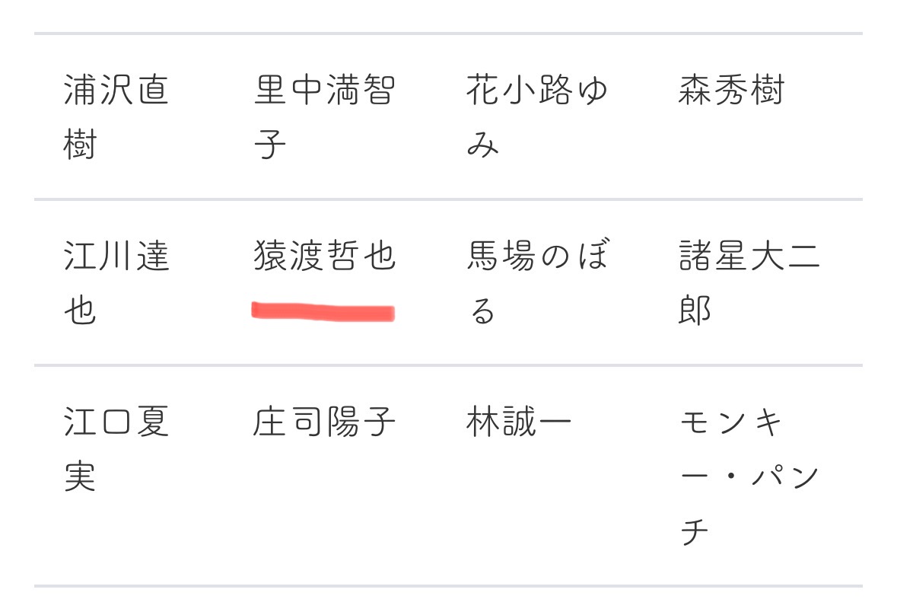
Task: Click the 諸星大二郎 cell
Action: tap(749, 282)
